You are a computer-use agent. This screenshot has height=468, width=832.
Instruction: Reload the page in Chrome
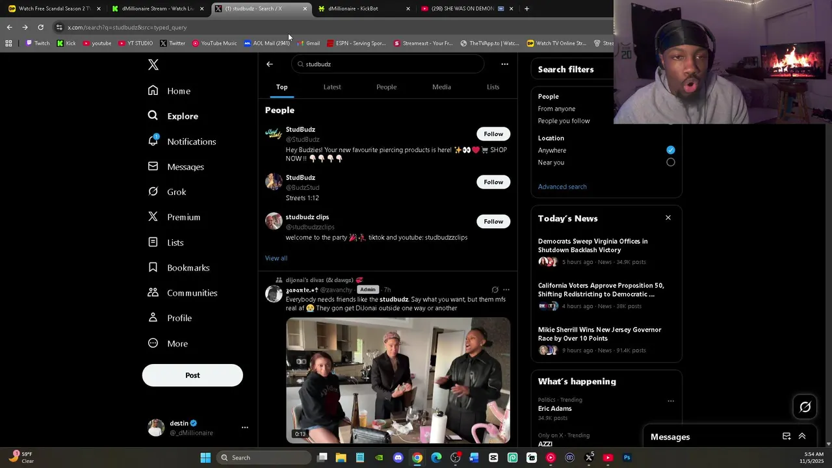pos(40,27)
